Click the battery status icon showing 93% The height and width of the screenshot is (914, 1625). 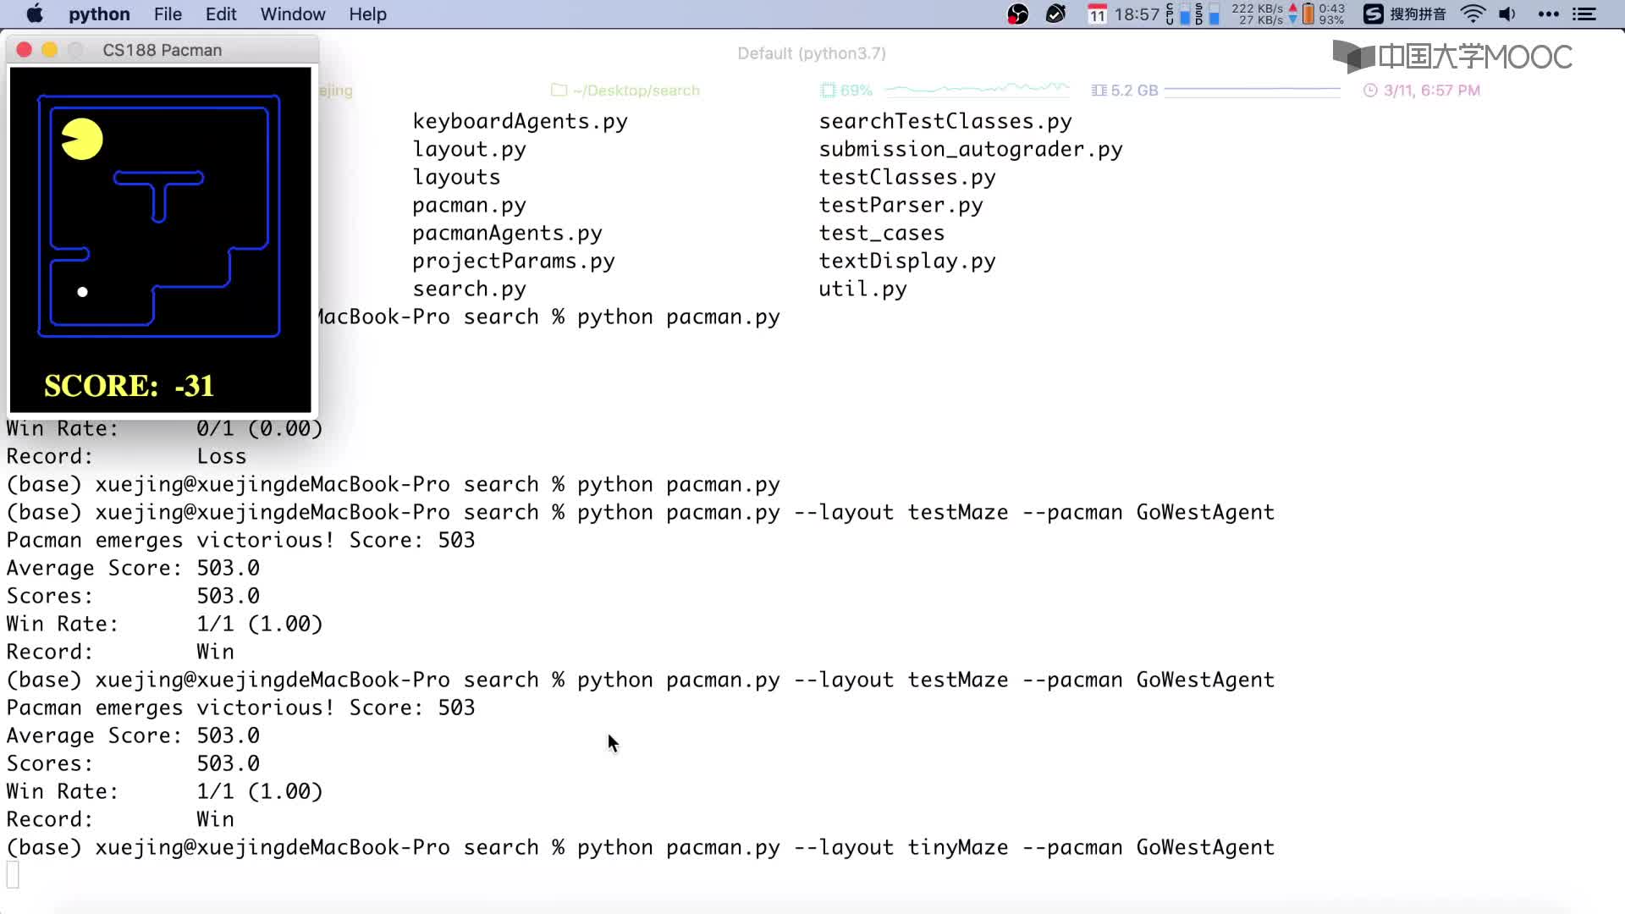[1324, 14]
